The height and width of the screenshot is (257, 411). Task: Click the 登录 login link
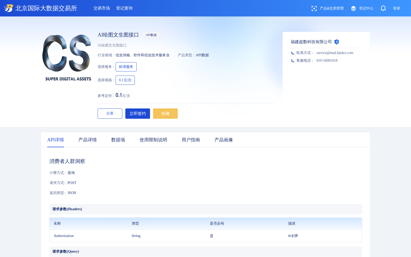tap(397, 8)
